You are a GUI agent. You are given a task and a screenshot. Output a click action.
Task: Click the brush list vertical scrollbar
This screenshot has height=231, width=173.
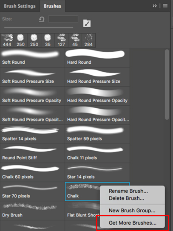(x=167, y=85)
